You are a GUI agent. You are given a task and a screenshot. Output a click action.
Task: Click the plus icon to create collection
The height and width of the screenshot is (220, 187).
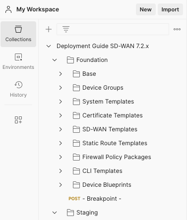click(x=49, y=29)
